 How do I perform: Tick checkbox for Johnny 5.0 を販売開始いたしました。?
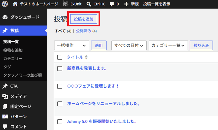(x=60, y=122)
